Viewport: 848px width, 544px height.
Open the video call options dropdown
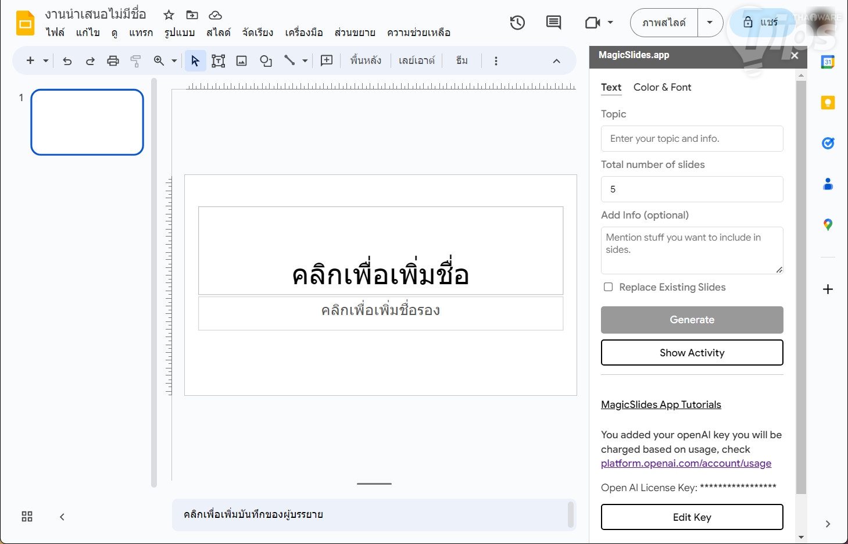coord(610,23)
